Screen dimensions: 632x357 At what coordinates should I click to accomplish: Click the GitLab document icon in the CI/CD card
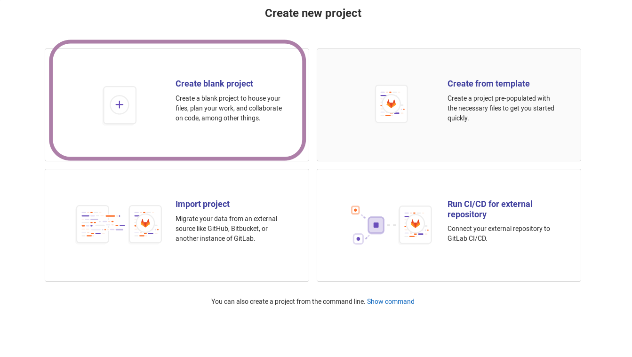coord(415,224)
